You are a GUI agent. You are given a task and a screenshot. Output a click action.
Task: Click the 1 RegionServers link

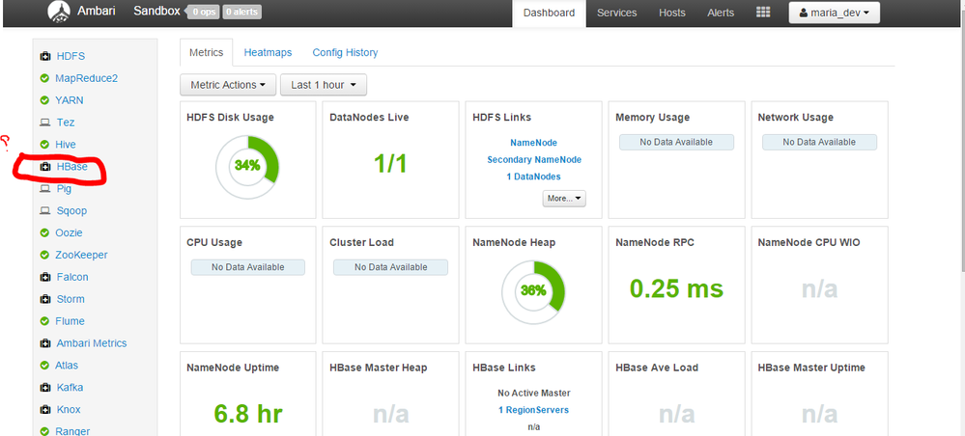(533, 410)
